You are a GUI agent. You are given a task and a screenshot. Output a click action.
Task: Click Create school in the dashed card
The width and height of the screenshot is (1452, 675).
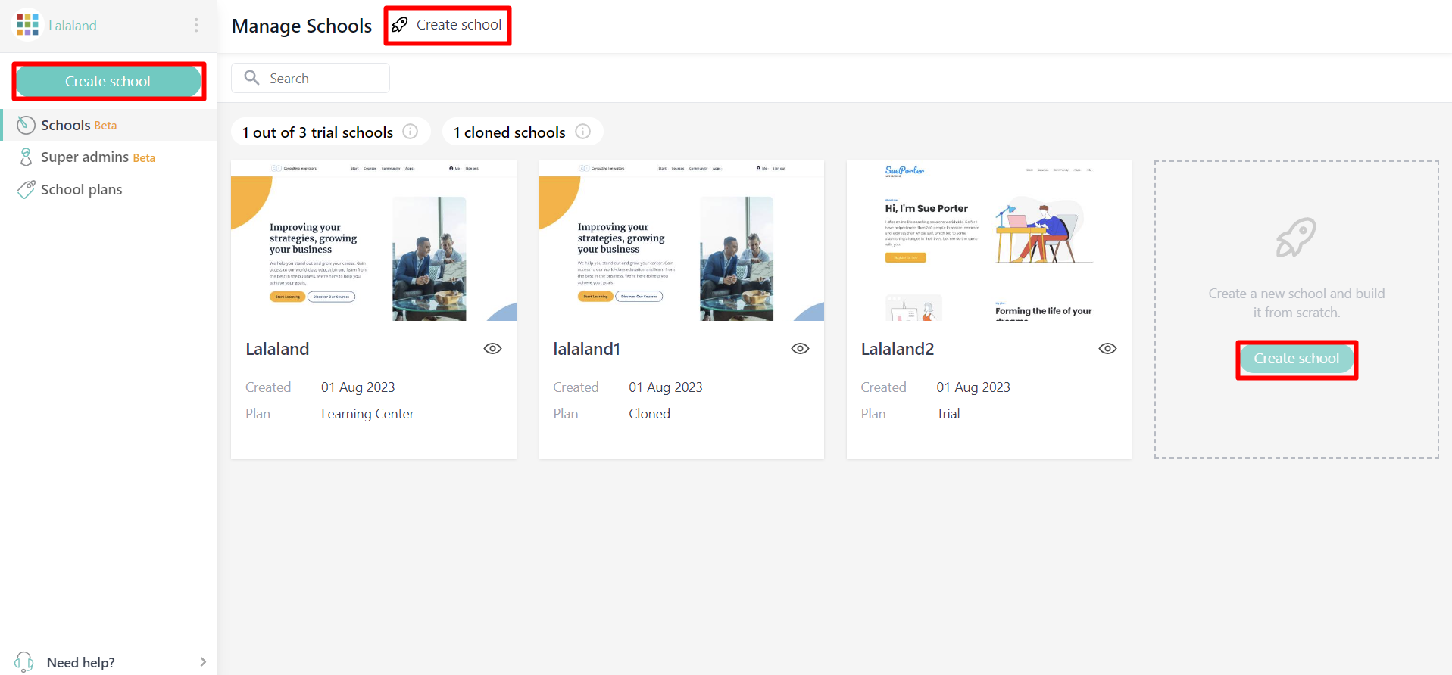click(1296, 359)
